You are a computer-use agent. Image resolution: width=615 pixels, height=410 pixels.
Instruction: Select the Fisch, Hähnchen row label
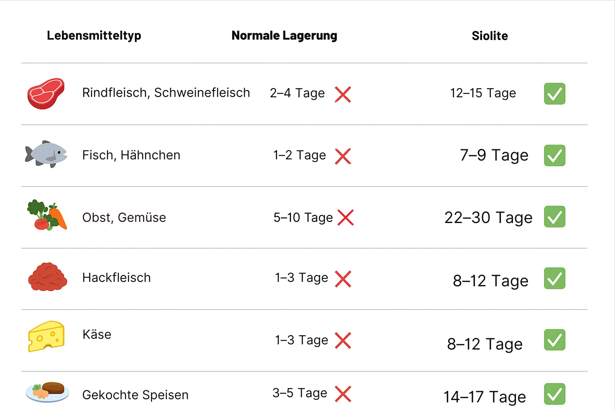click(131, 155)
